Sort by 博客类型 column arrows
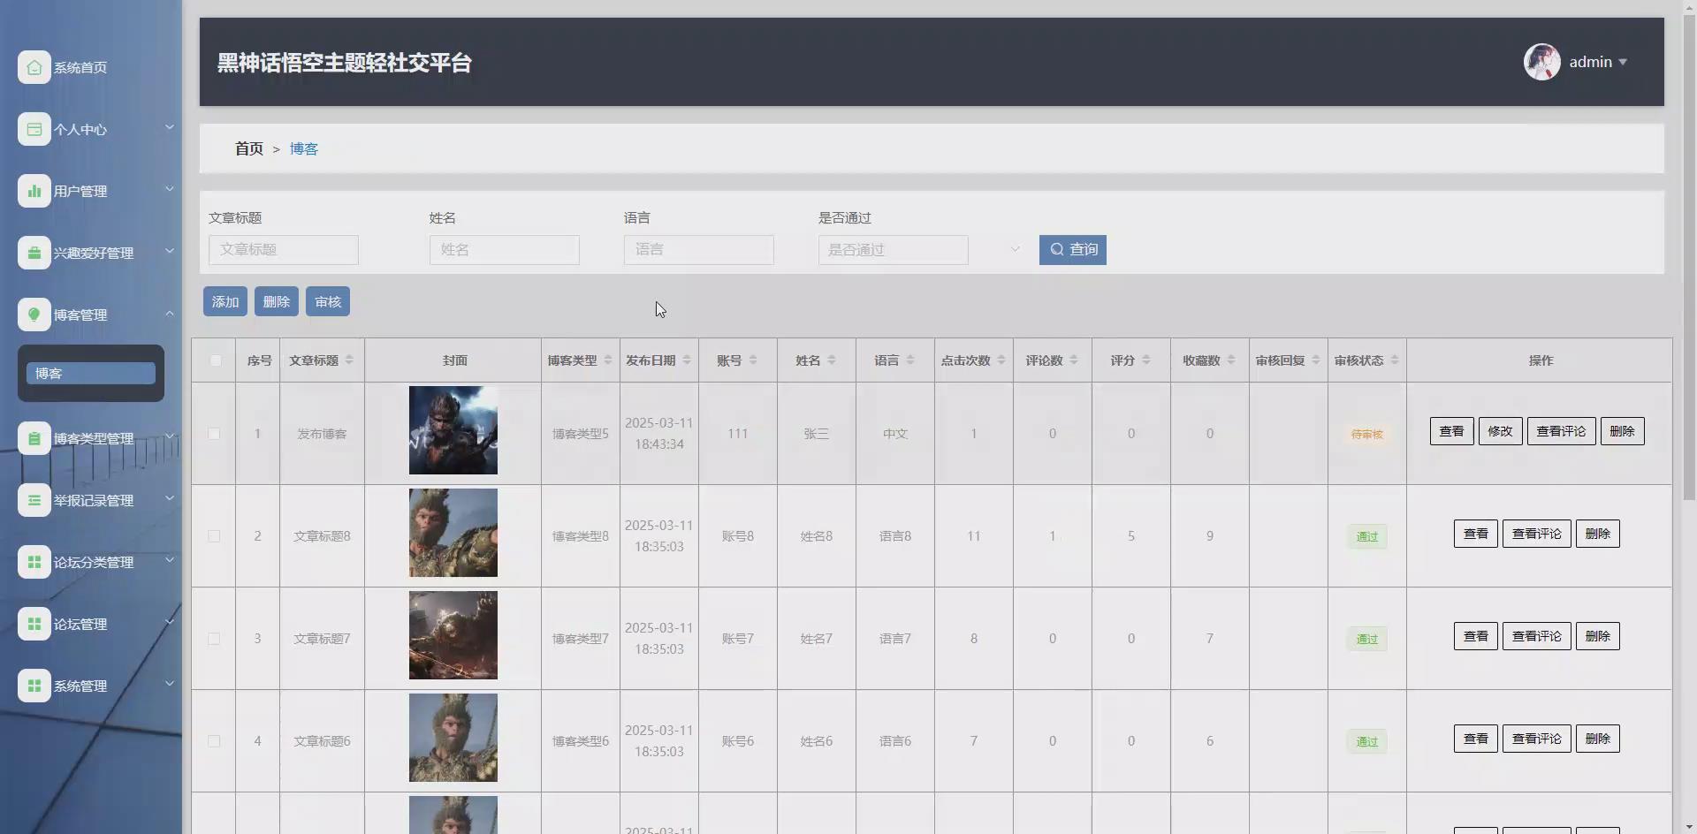Image resolution: width=1697 pixels, height=834 pixels. (607, 360)
